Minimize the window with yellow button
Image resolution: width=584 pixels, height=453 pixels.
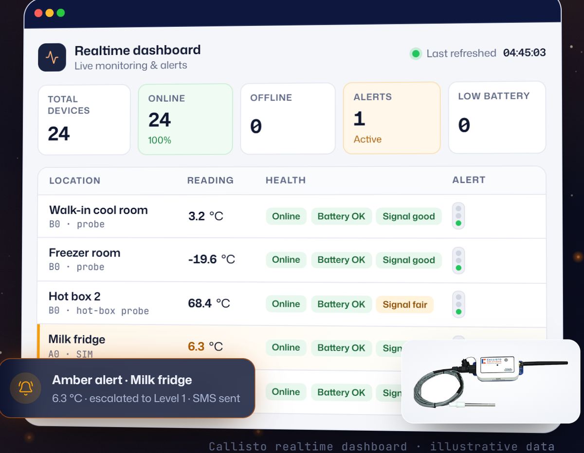point(50,13)
